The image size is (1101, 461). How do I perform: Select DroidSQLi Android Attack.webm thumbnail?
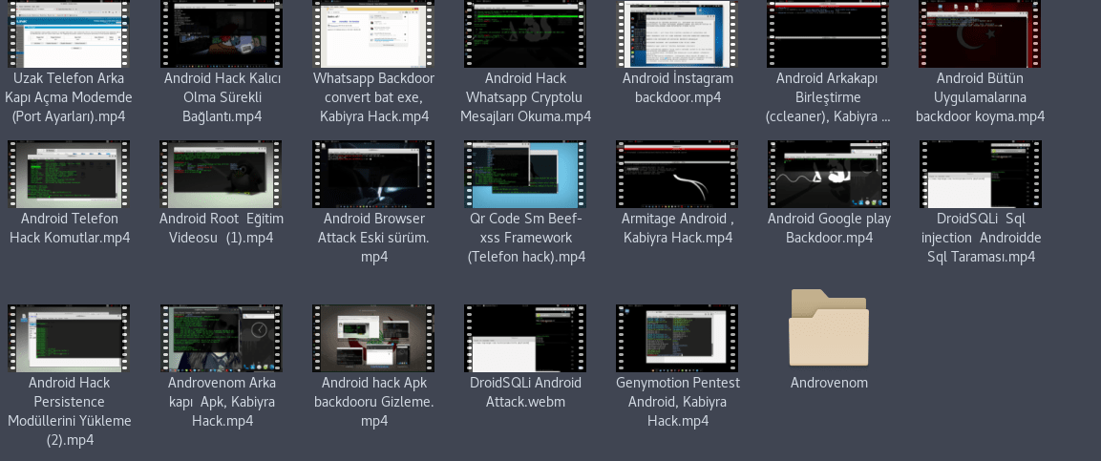coord(525,338)
